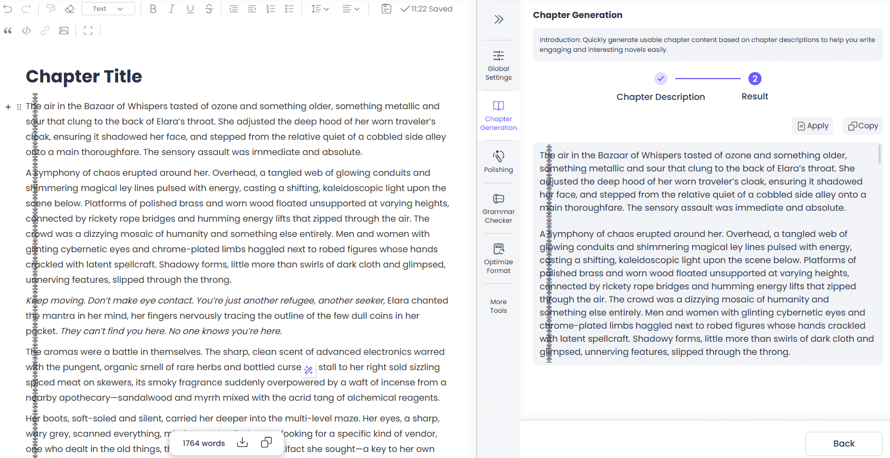Open the Text style dropdown
This screenshot has width=890, height=458.
(x=108, y=9)
